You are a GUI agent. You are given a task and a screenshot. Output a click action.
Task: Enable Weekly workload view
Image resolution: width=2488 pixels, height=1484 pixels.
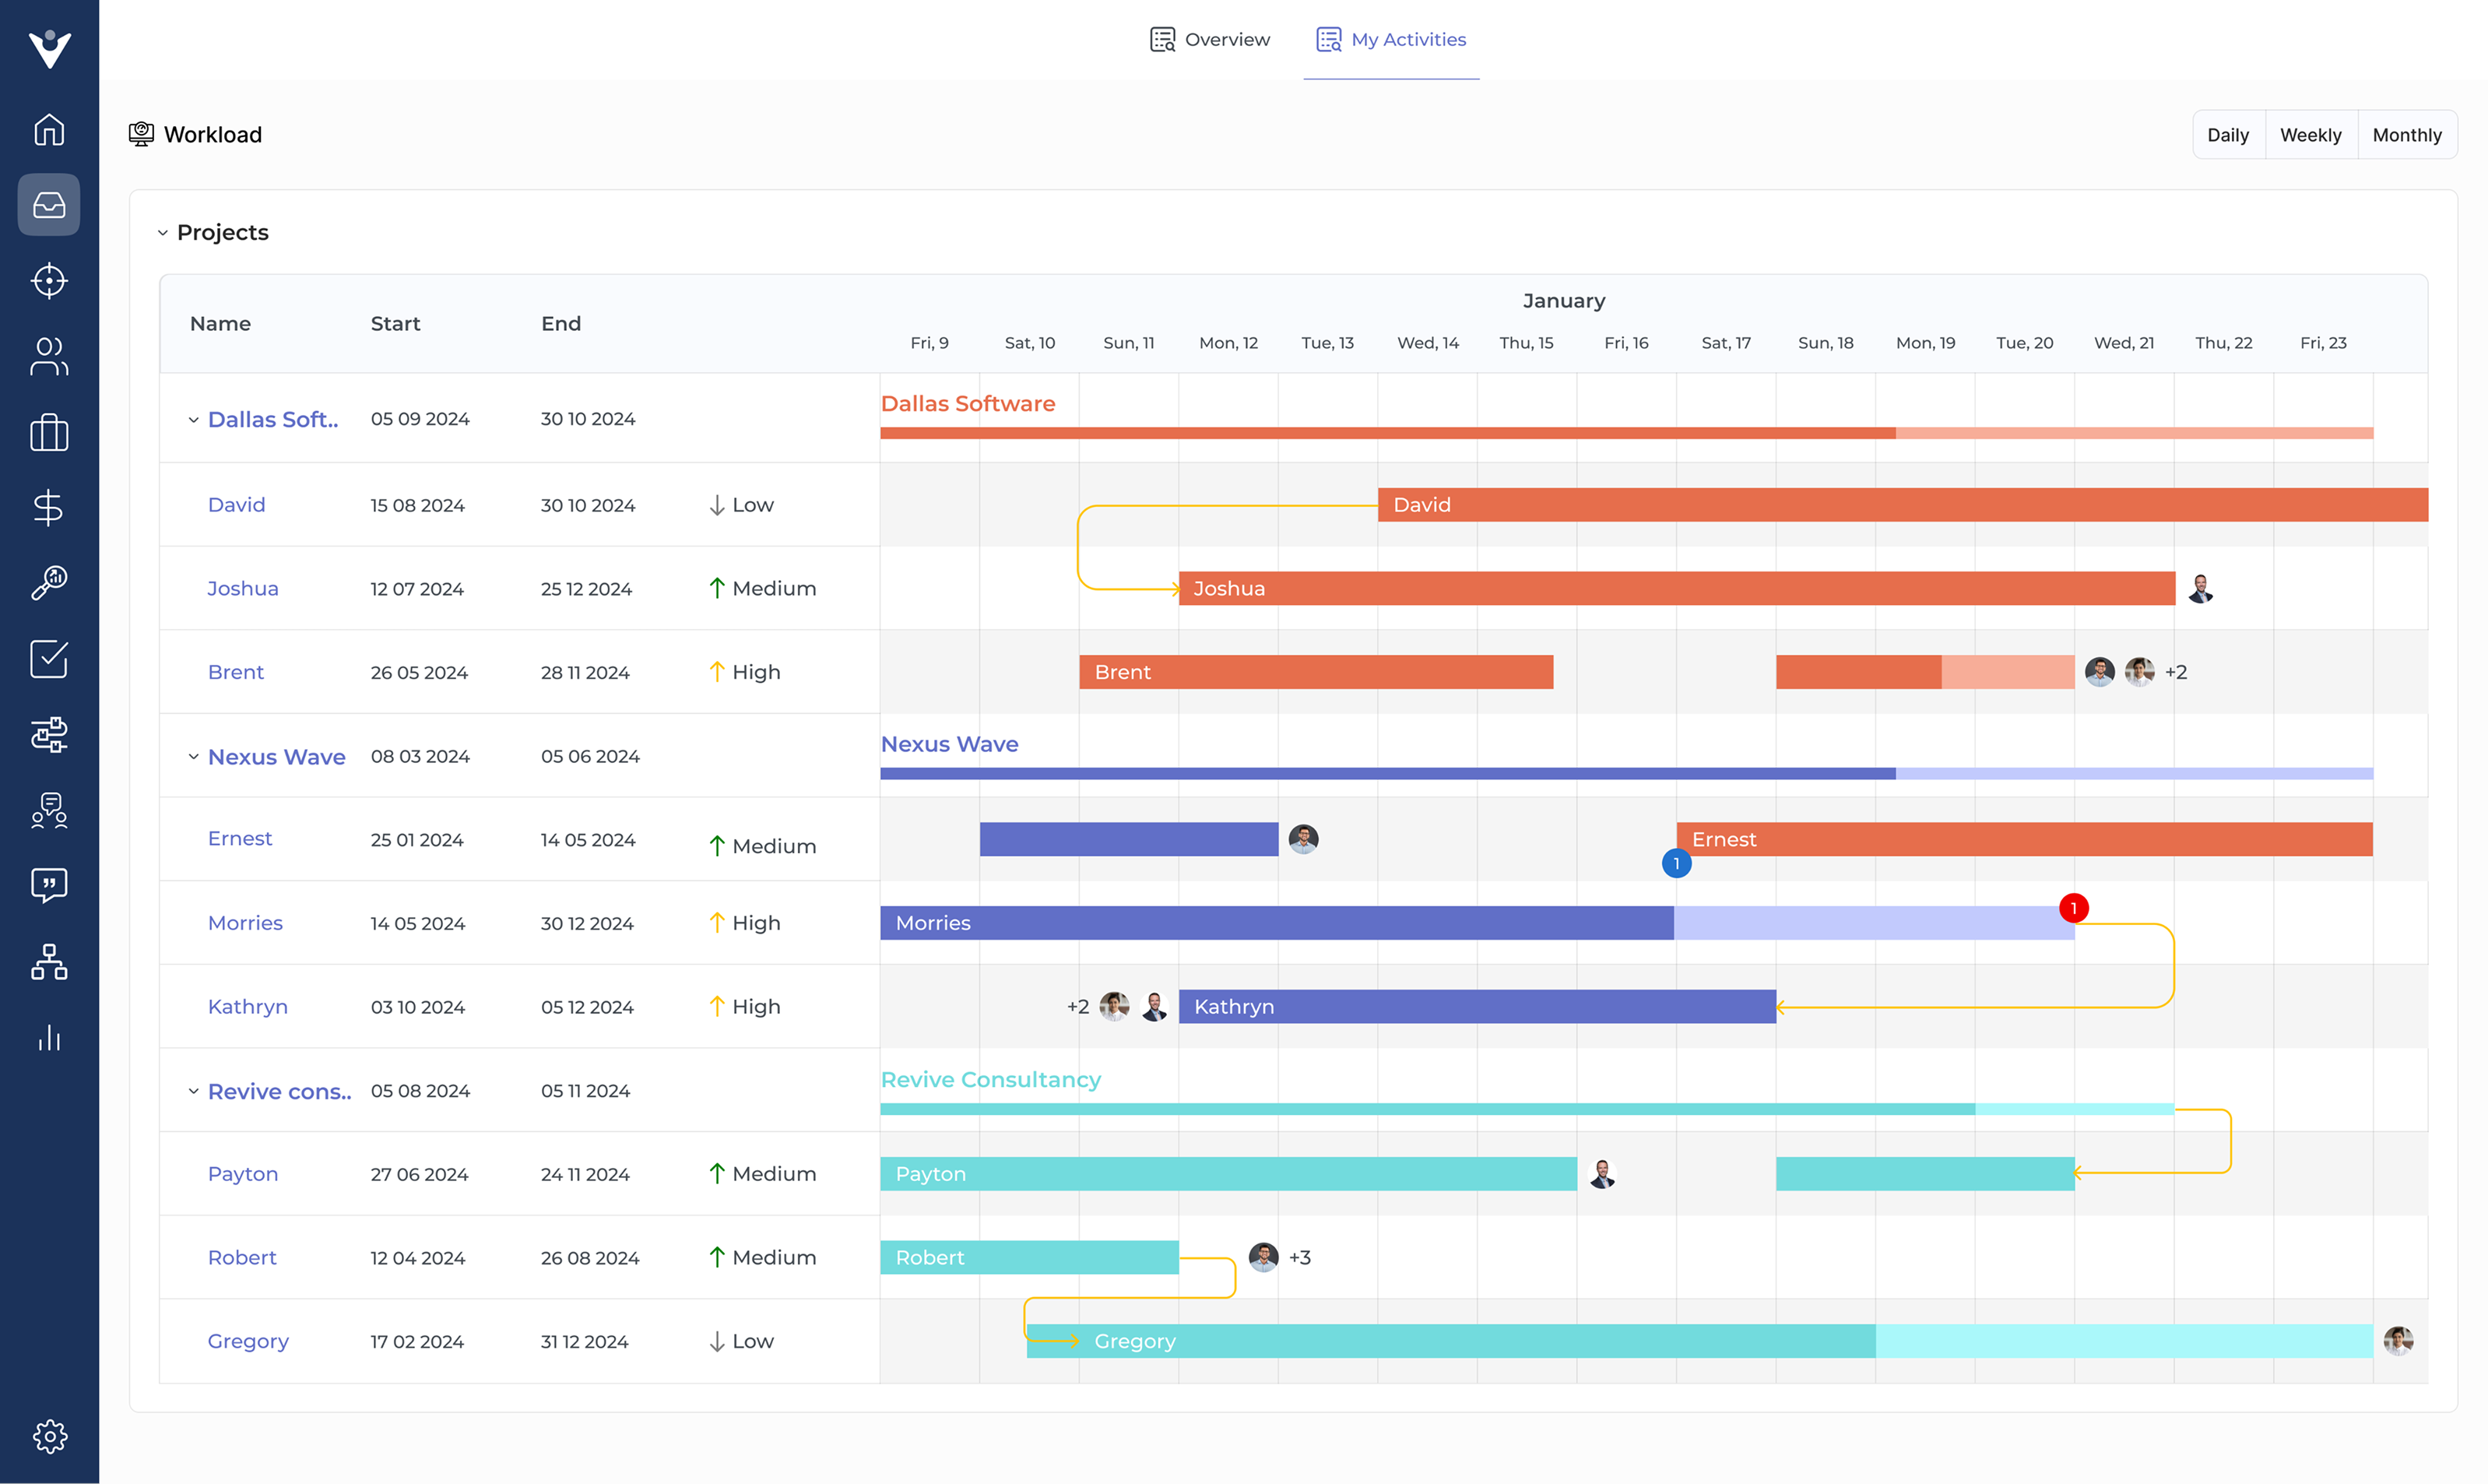[x=2310, y=134]
